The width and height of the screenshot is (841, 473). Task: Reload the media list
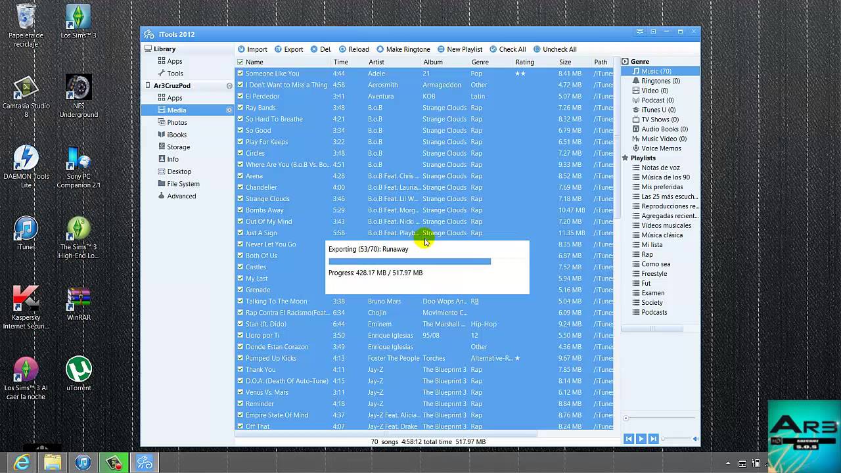coord(353,49)
